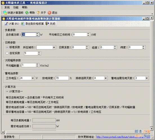This screenshot has height=140, width=155.
Task: Click the 每日总耗电瓦时 formula line
Action: [x=35, y=97]
